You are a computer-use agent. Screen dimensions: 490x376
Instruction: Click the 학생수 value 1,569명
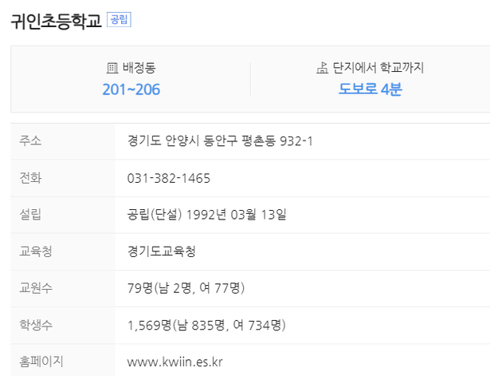[x=149, y=325]
